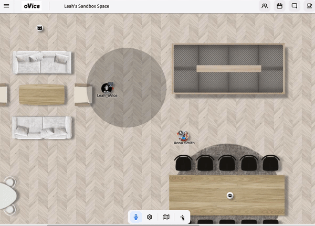The image size is (315, 226).
Task: Open the chat messages icon
Action: 295,6
